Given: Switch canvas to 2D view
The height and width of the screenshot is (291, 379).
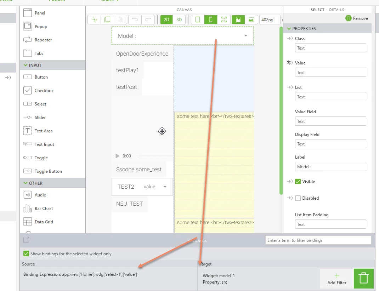Looking at the screenshot, I should 166,19.
